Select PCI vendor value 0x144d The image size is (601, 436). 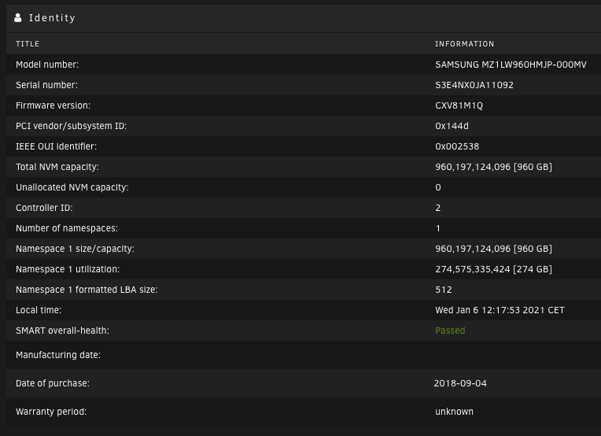point(452,126)
